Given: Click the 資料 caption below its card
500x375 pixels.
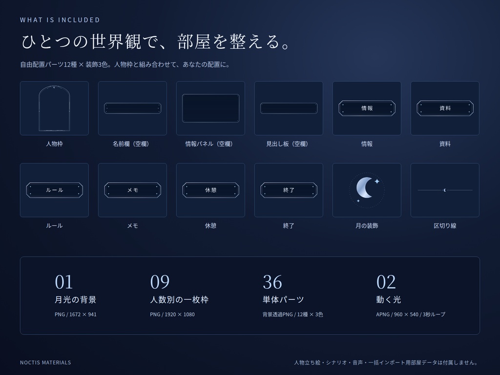Looking at the screenshot, I should click(445, 144).
